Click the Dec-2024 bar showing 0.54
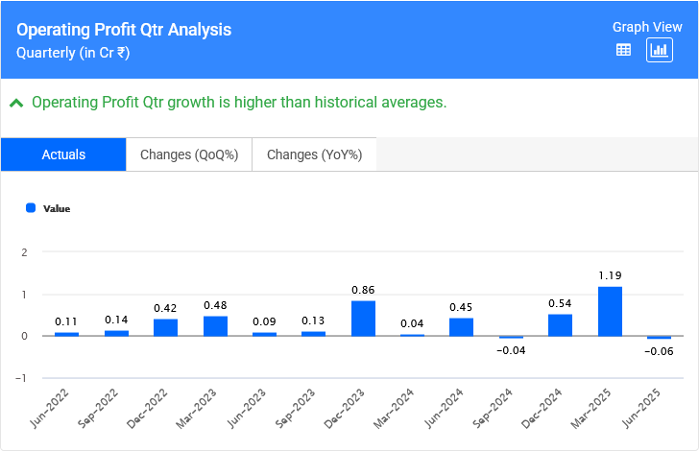Viewport: 699px width, 451px height. click(561, 325)
